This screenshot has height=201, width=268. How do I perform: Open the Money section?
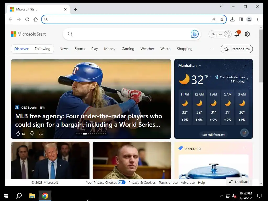click(x=110, y=49)
